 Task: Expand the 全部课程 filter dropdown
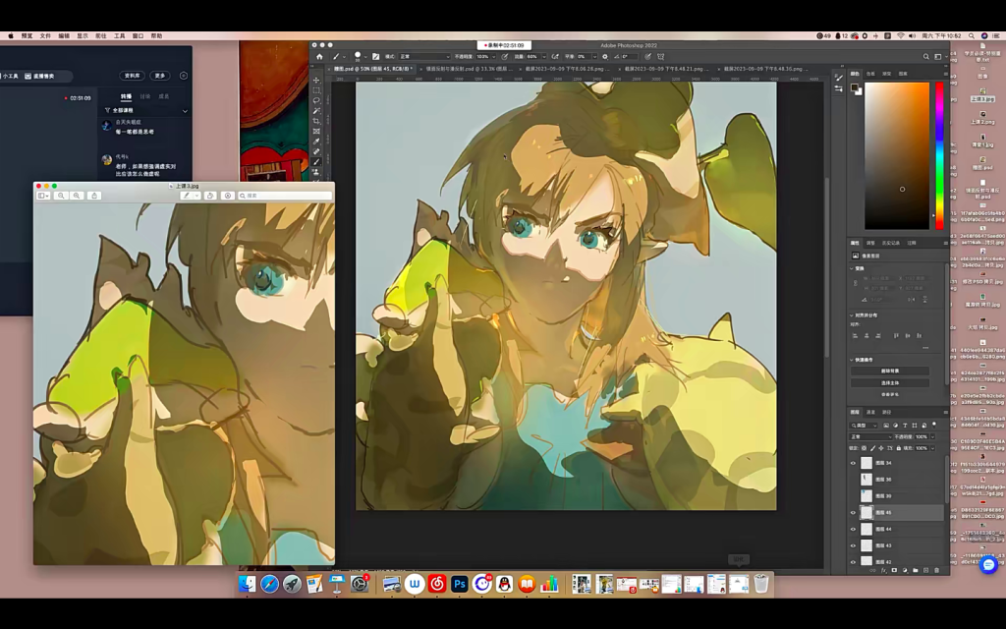pos(185,111)
